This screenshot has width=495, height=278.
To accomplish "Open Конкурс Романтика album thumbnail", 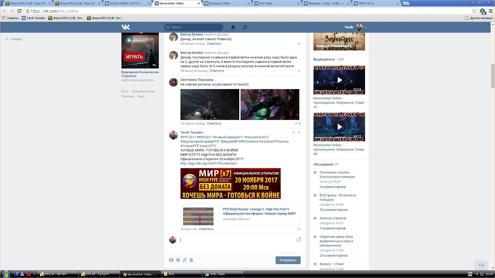I will tap(339, 41).
